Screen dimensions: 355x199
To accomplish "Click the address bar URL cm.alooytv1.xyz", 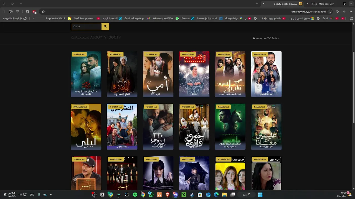I will (x=308, y=12).
